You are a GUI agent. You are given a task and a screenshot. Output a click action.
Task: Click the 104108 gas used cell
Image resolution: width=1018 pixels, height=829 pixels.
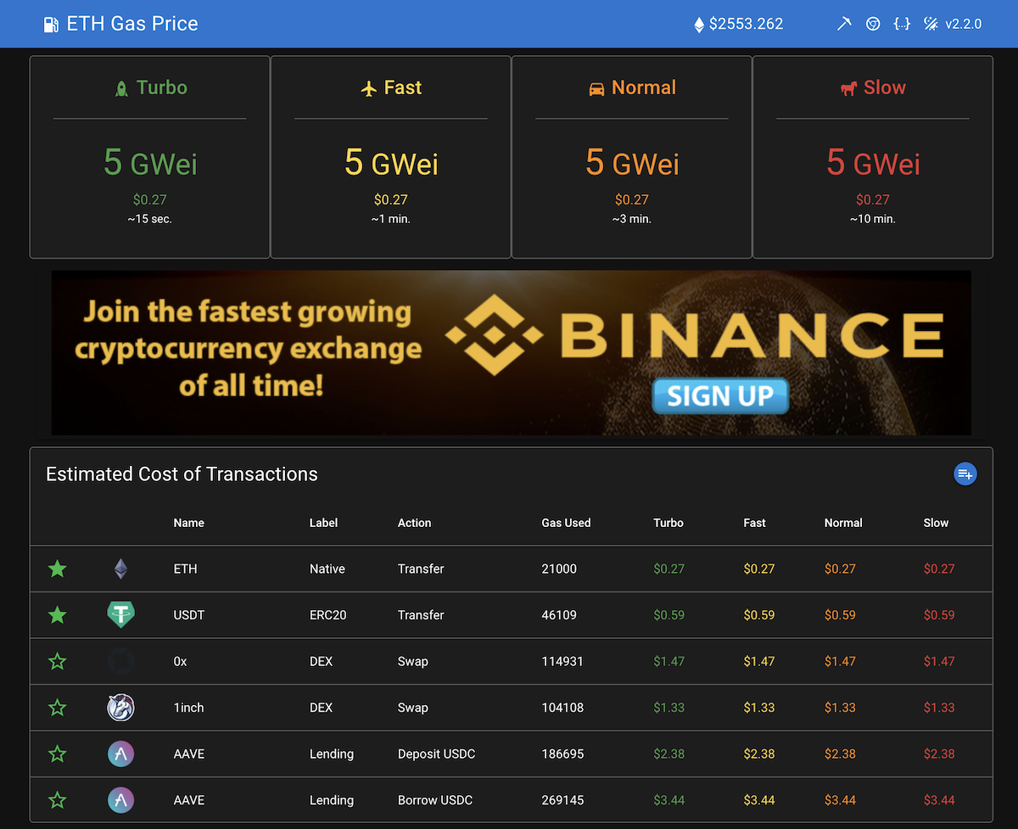562,708
